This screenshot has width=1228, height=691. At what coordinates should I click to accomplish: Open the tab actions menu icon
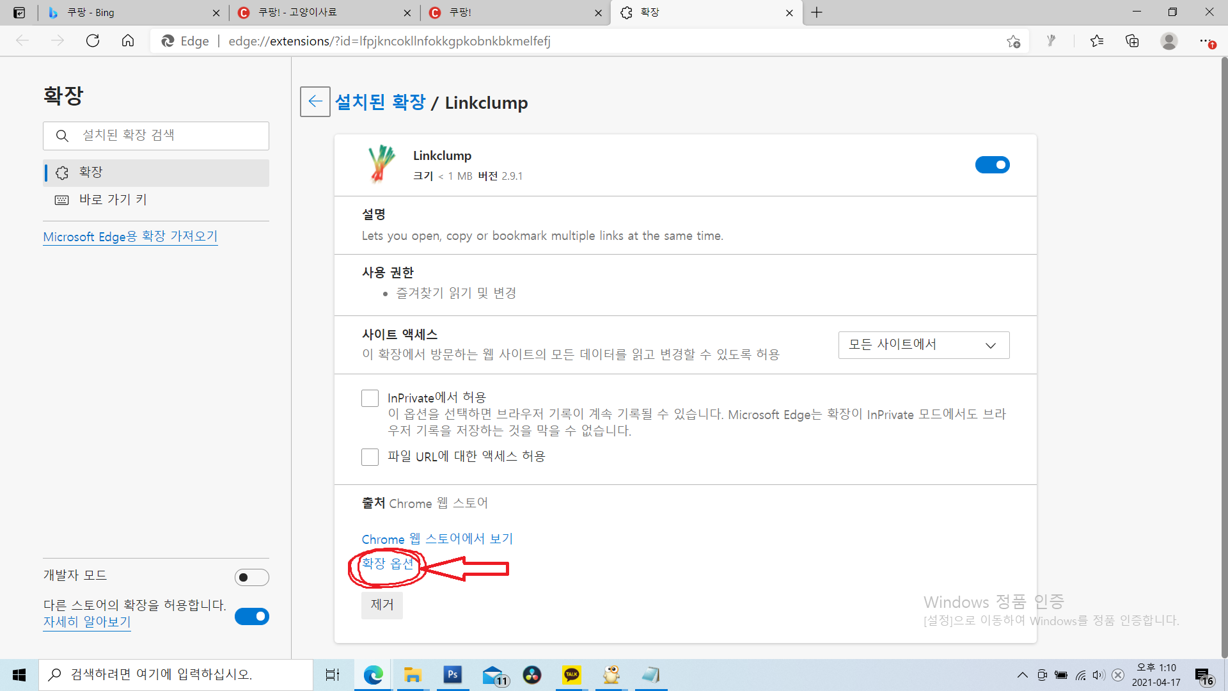[19, 12]
